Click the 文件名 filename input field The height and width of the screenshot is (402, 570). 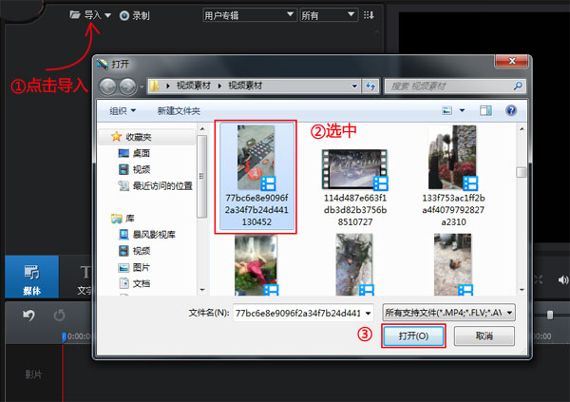pos(299,313)
